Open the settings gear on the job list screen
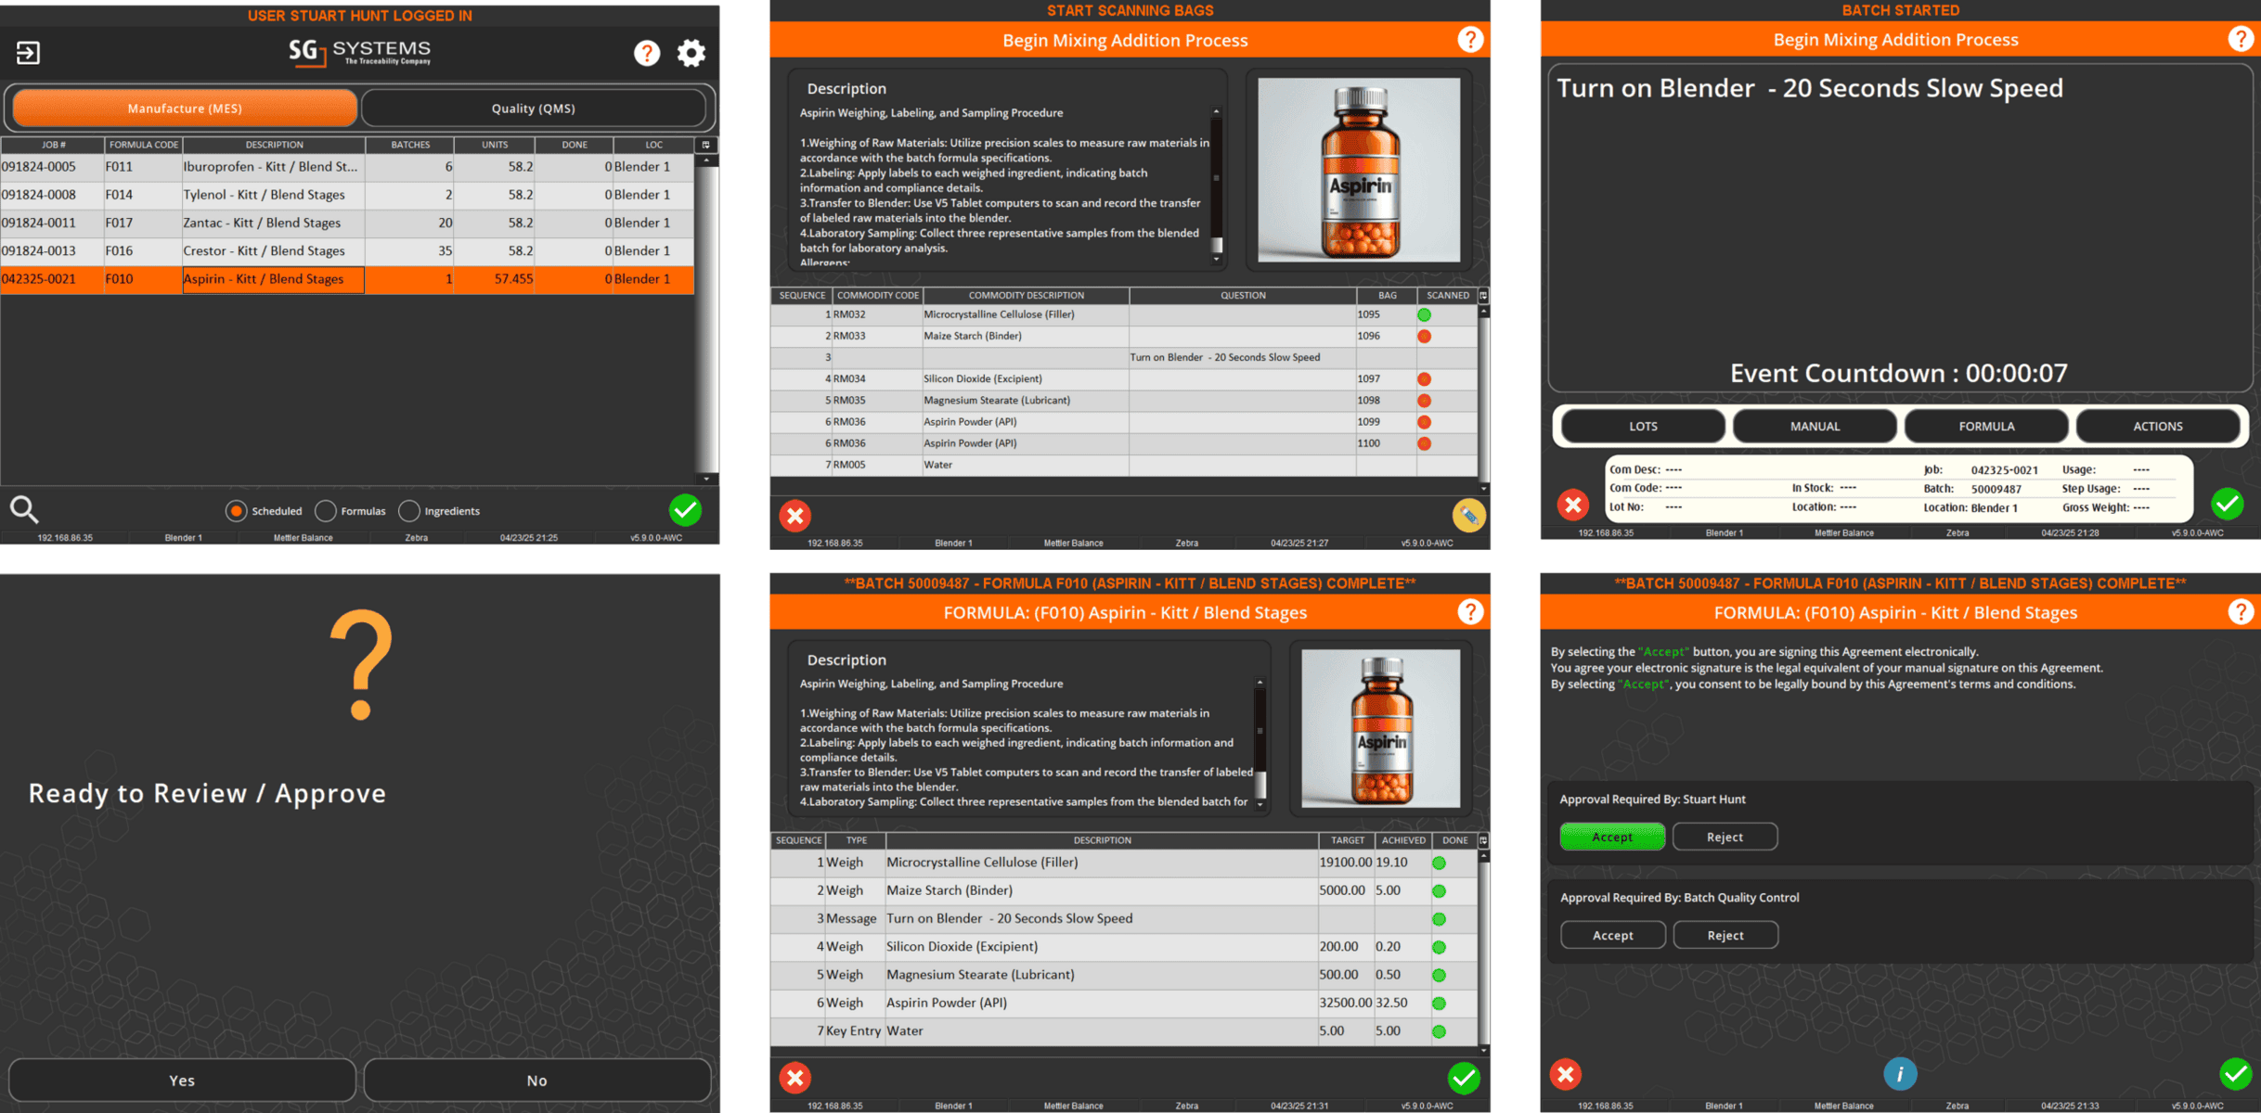The image size is (2261, 1113). click(691, 53)
